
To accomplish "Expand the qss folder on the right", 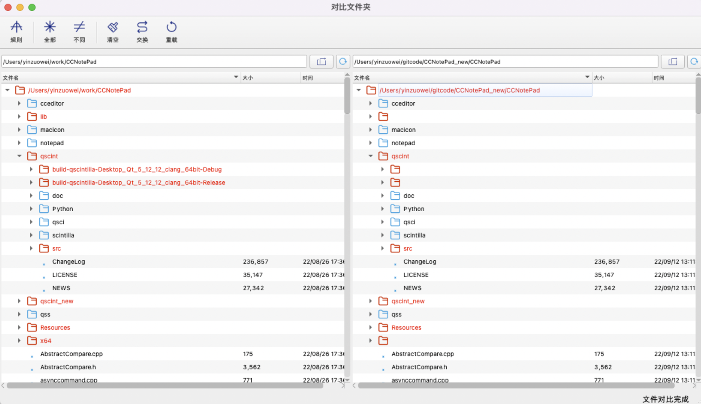I will click(x=370, y=314).
